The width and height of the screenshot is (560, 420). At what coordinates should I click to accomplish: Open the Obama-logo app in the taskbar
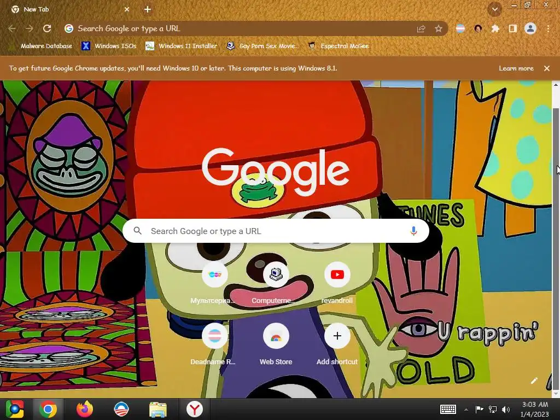121,409
